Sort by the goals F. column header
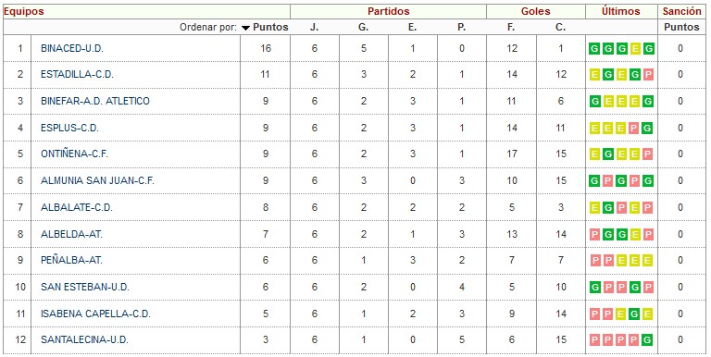The image size is (711, 357). (x=511, y=27)
